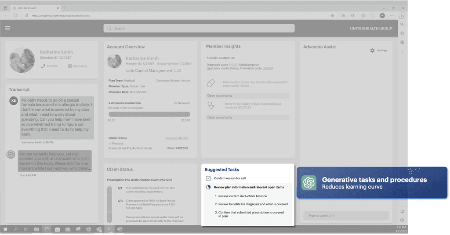The height and width of the screenshot is (235, 450).
Task: Click the advocate bot avatar in the transcript
Action: point(11,155)
